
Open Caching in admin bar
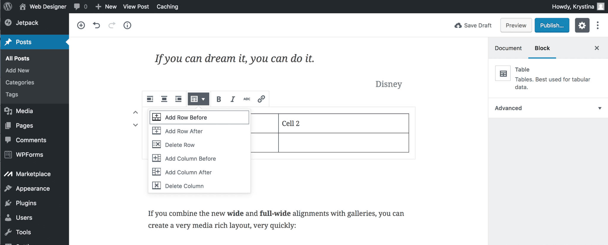coord(167,7)
